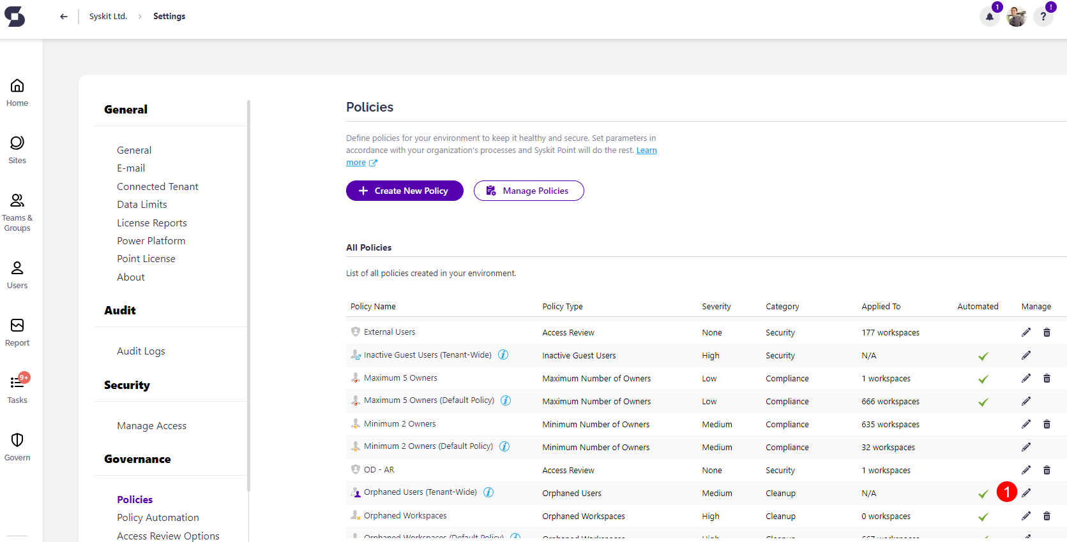Edit Orphaned Users (Tenant-Wide) policy
This screenshot has width=1067, height=542.
[1026, 493]
